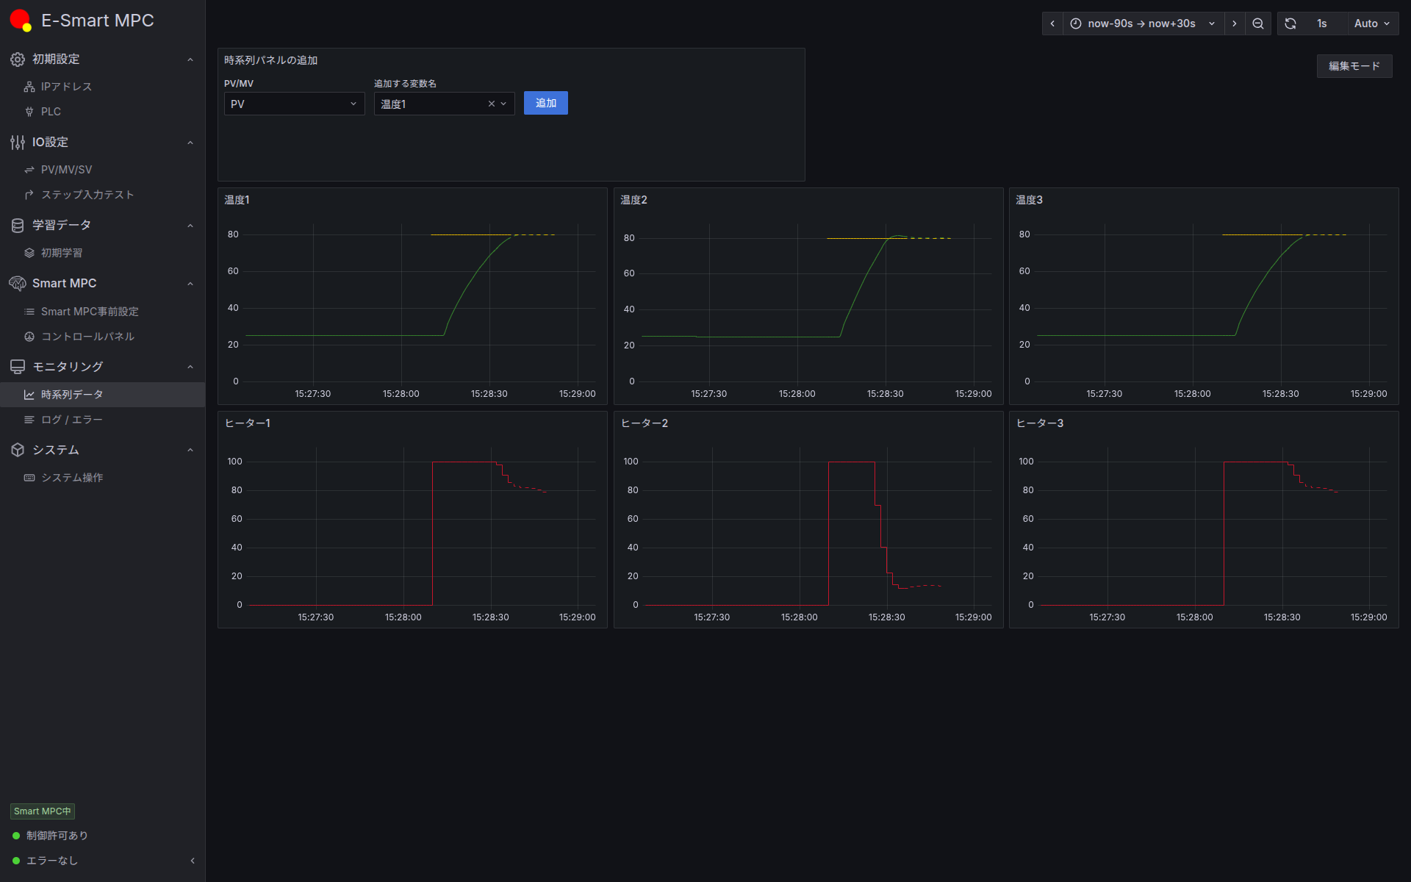Collapse the 学習データ section
The height and width of the screenshot is (882, 1411).
click(190, 226)
